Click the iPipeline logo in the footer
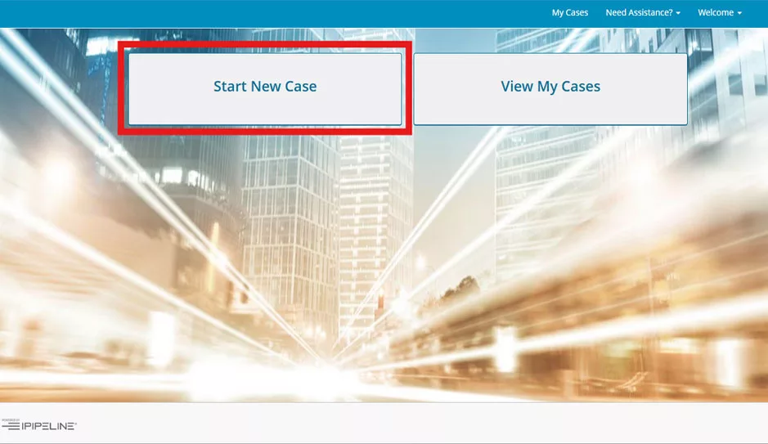The image size is (768, 444). coord(39,425)
